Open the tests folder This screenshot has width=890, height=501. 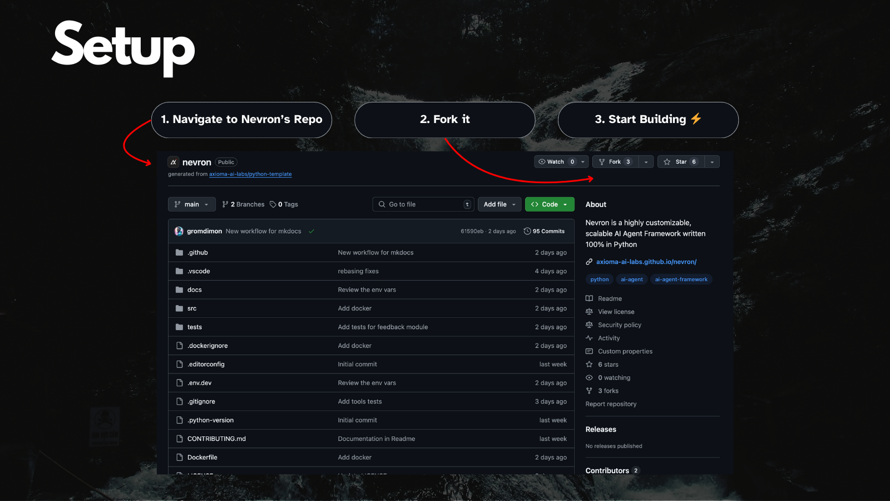click(x=195, y=327)
